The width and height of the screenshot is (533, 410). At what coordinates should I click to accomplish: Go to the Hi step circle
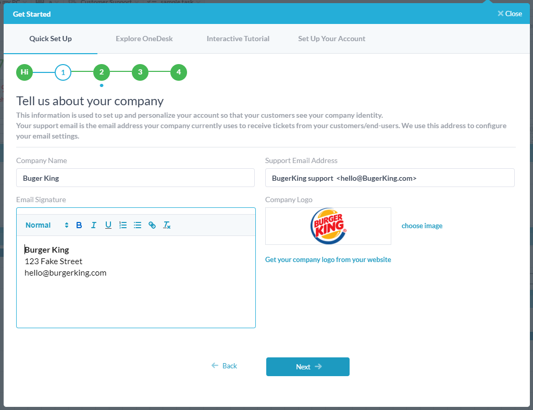coord(24,72)
